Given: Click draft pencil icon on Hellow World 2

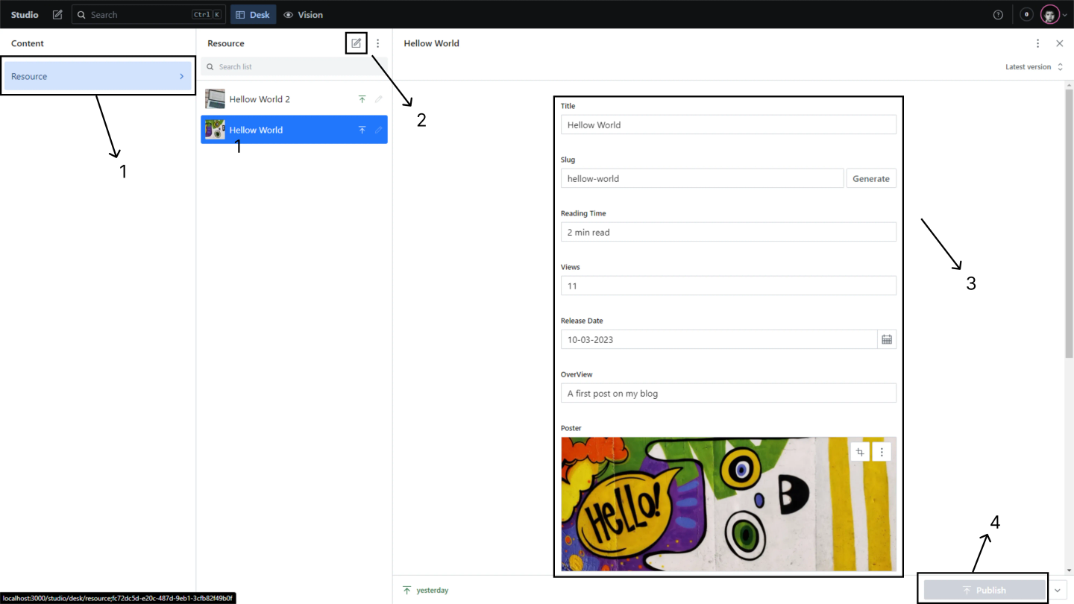Looking at the screenshot, I should coord(378,99).
